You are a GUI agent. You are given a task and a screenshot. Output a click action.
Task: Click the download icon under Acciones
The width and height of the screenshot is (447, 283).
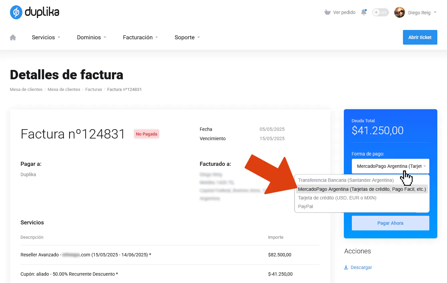346,267
